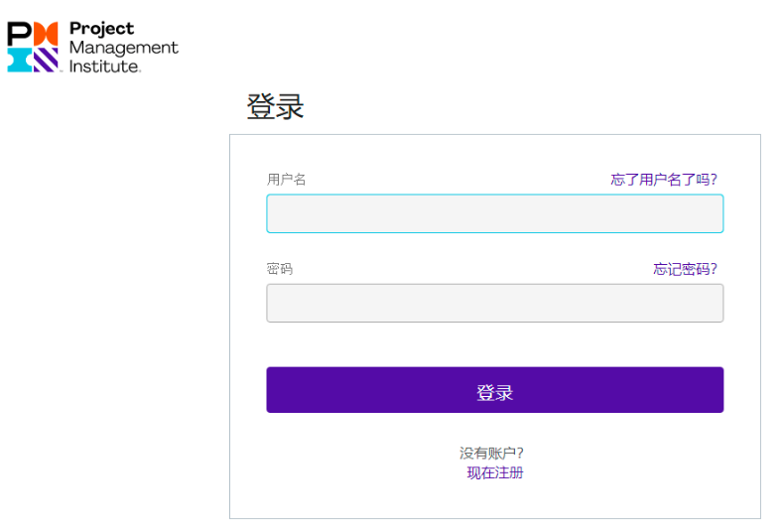Open the 忘了用户名了吗? link
This screenshot has height=529, width=784.
[664, 180]
